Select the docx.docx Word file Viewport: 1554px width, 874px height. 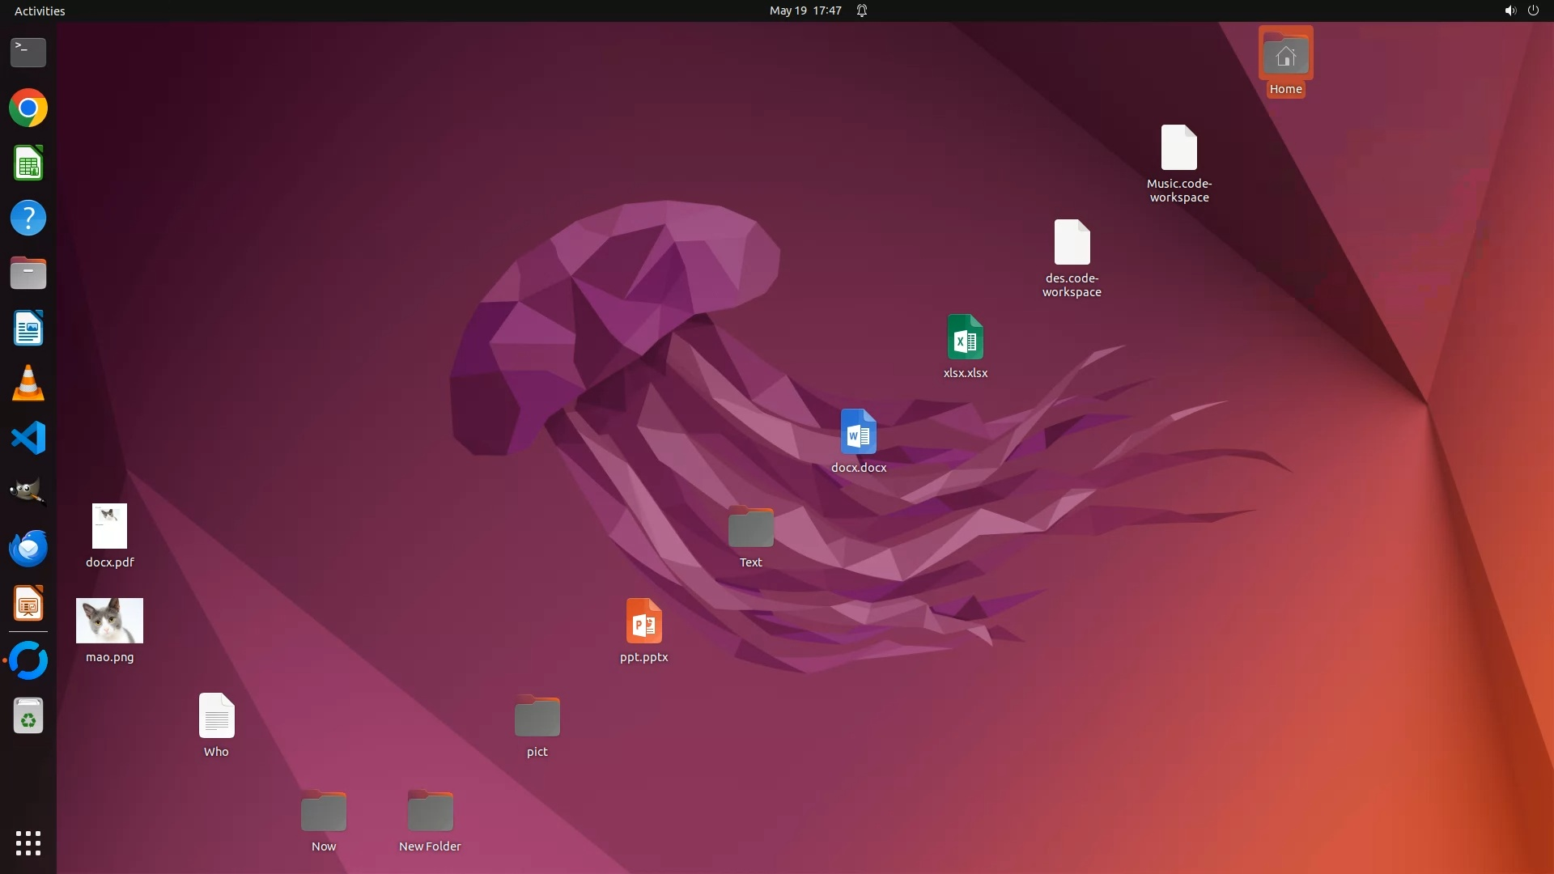(x=858, y=431)
